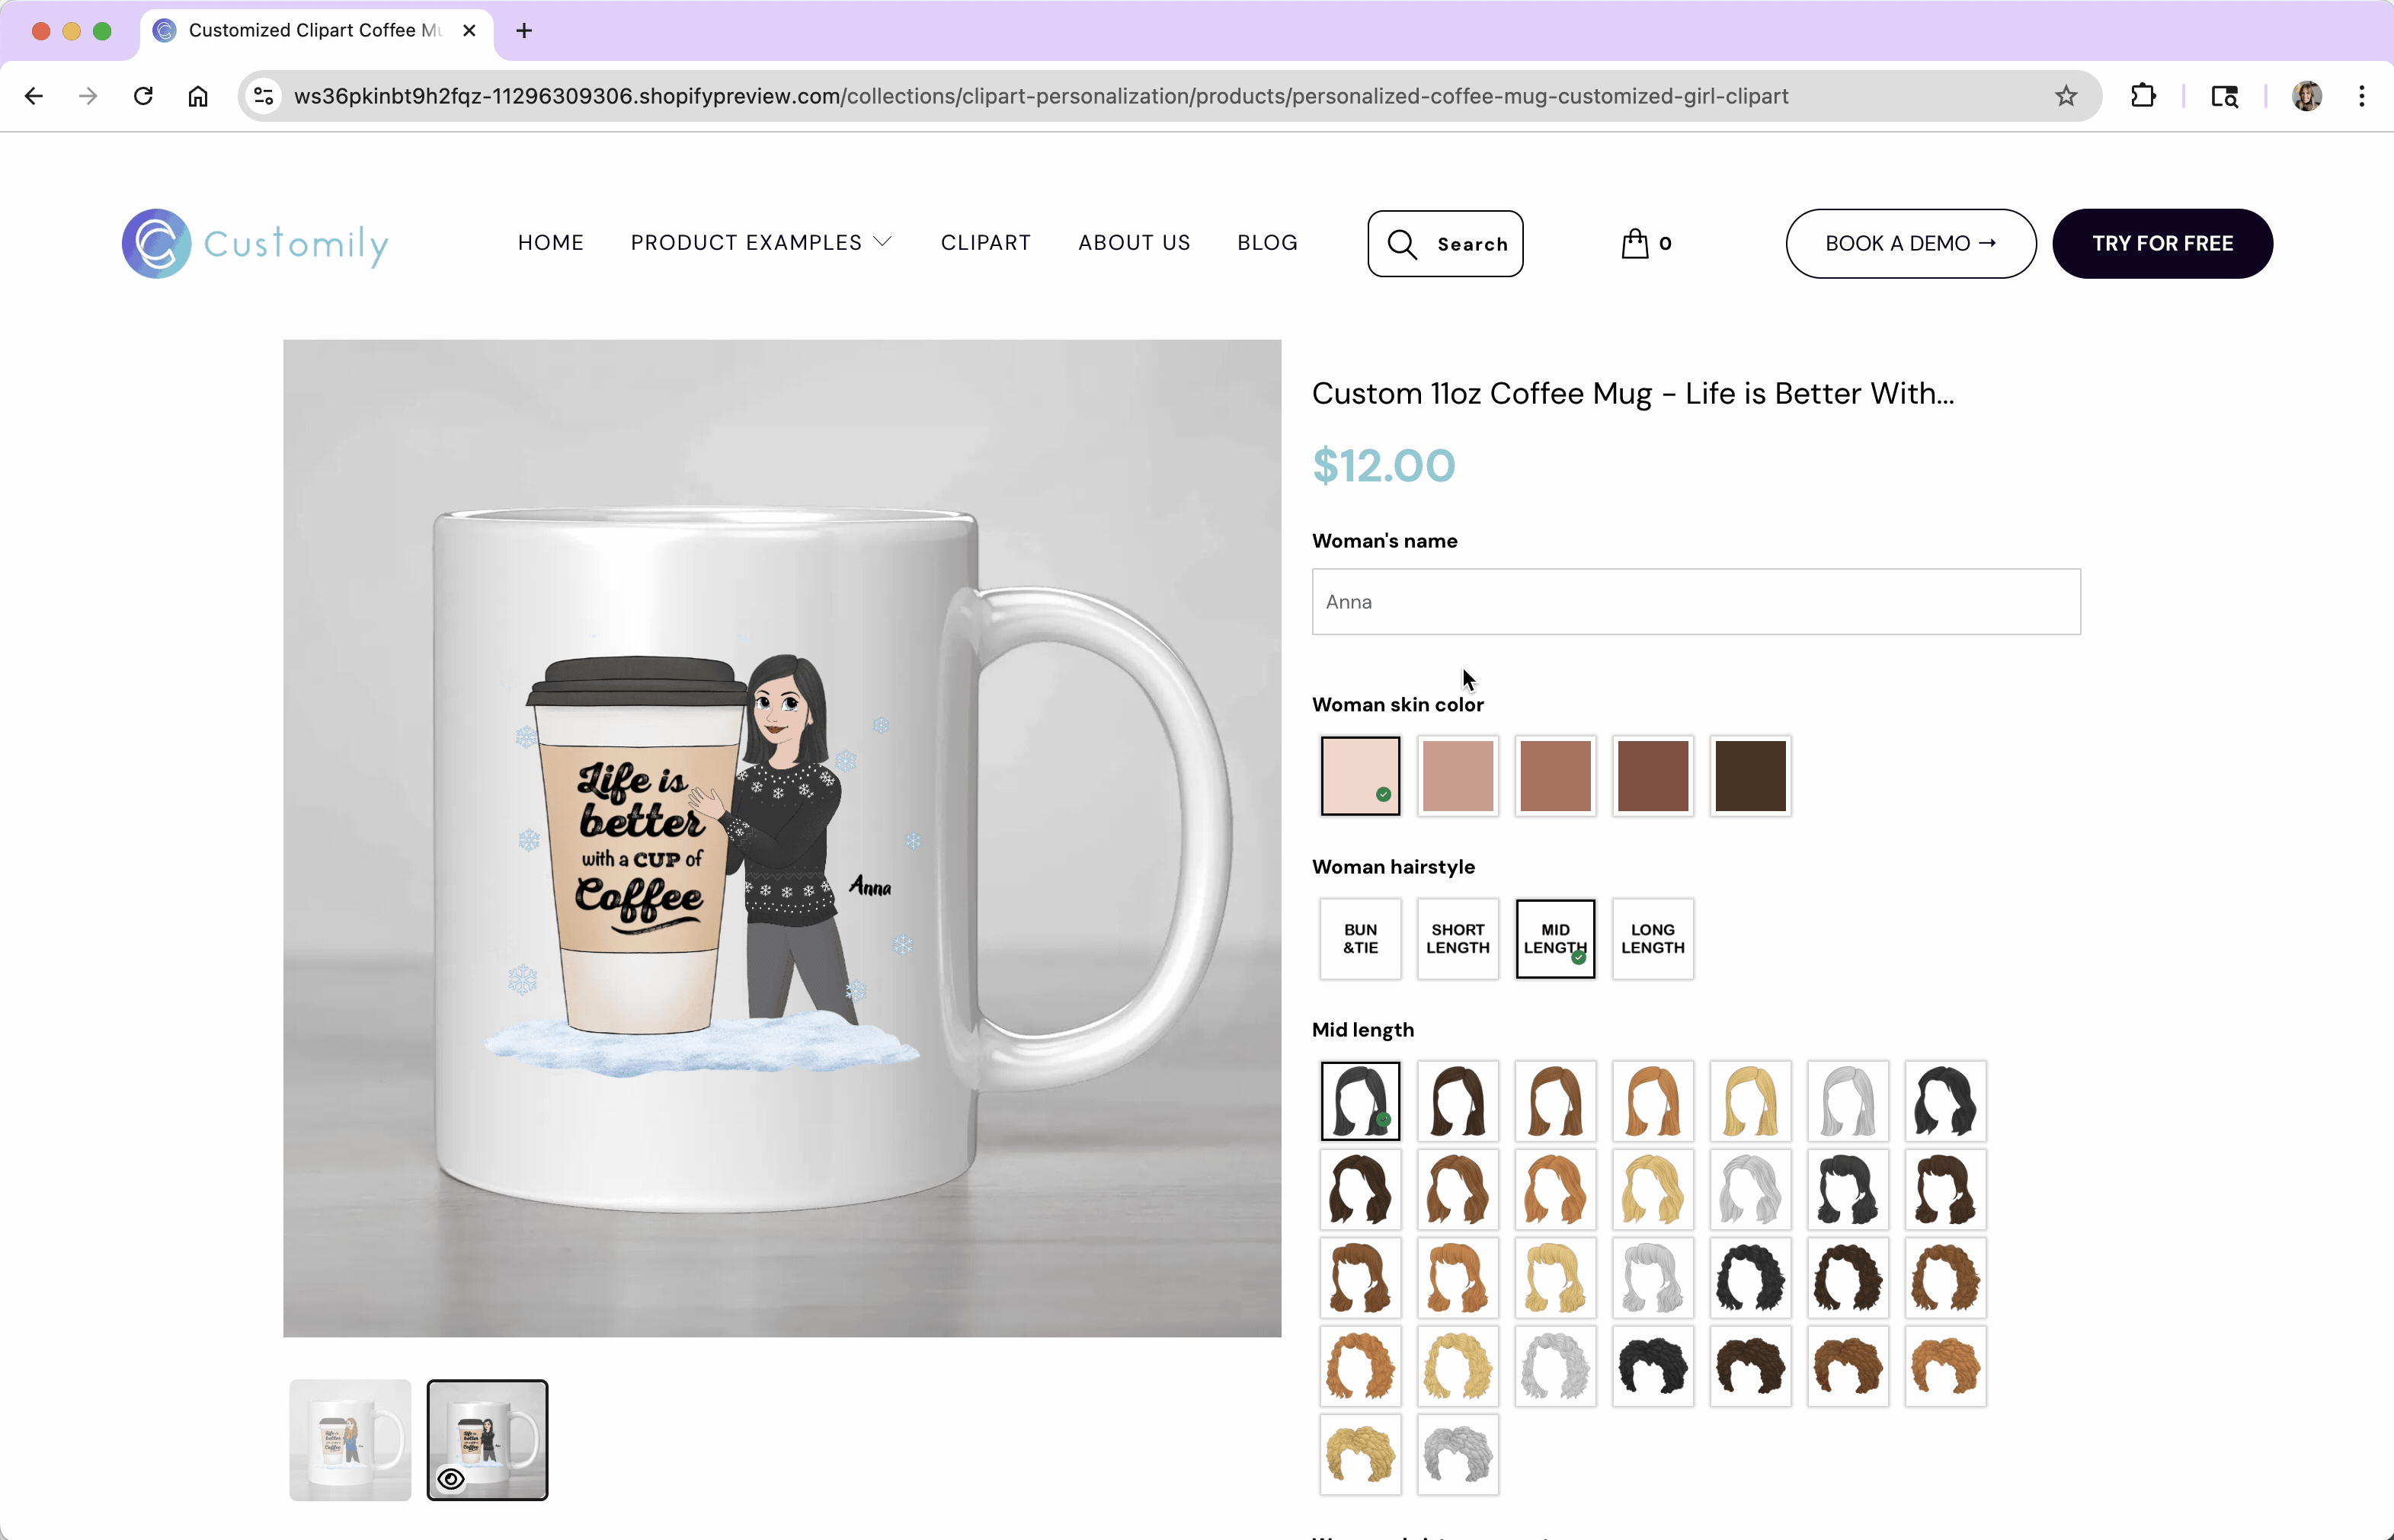The height and width of the screenshot is (1540, 2394).
Task: Choose Short Length hairstyle option
Action: point(1457,938)
